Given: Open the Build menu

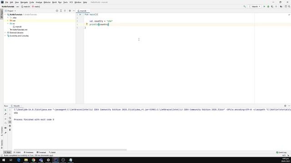Looking at the screenshot, I should coord(55,2).
